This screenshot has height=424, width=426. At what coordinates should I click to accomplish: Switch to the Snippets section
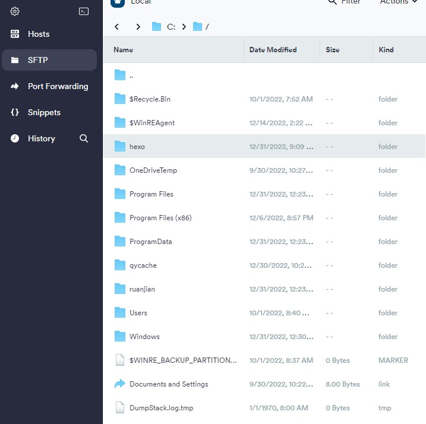[x=44, y=112]
